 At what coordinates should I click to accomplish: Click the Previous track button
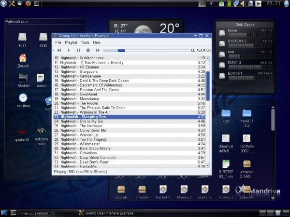point(59,50)
